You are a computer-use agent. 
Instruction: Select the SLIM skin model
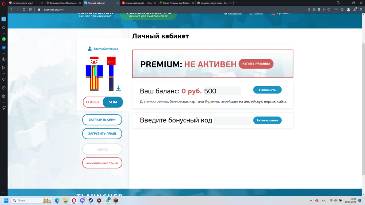(113, 102)
